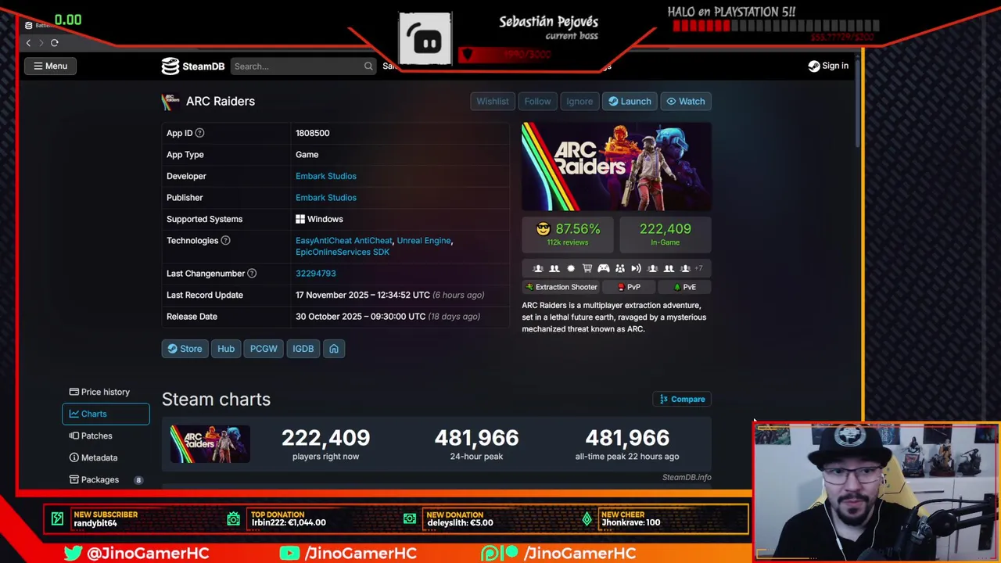Screen dimensions: 1001x563
Task: Select the 24-hour peak 481,966 value
Action: 476,438
